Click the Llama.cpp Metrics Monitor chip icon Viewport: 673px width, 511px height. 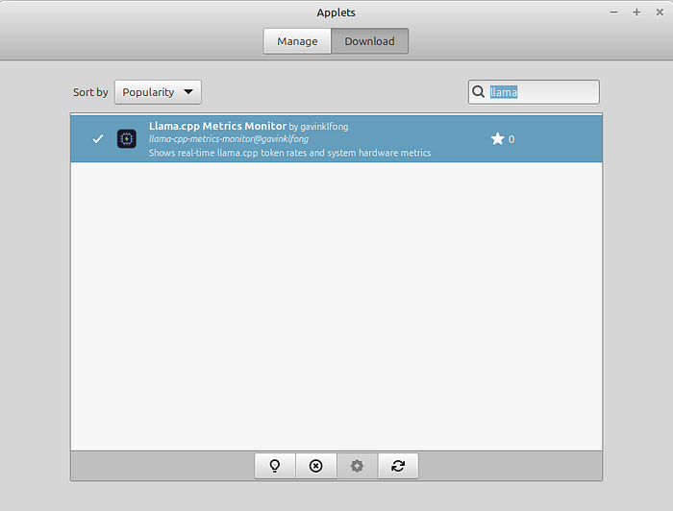127,139
